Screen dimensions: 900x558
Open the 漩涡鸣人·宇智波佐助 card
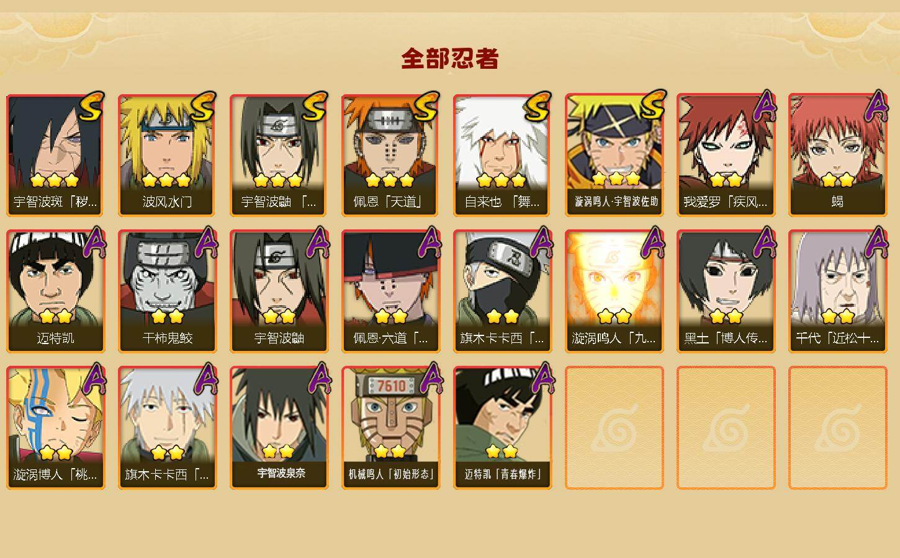(x=614, y=155)
